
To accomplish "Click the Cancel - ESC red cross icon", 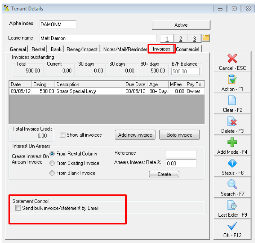I will (x=232, y=59).
